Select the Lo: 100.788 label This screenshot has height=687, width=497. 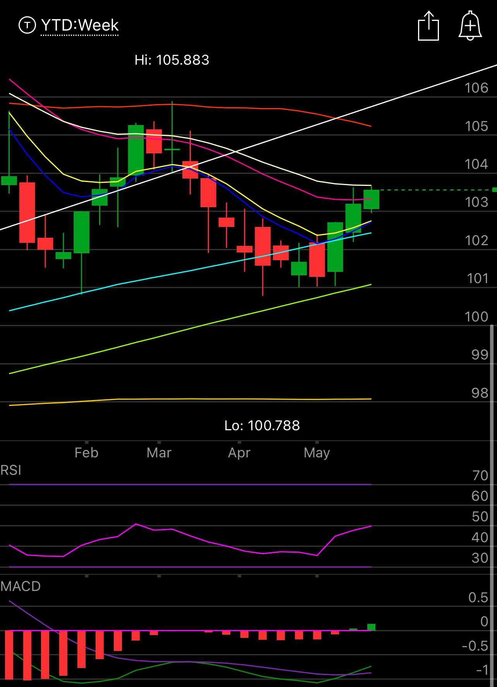click(x=262, y=426)
